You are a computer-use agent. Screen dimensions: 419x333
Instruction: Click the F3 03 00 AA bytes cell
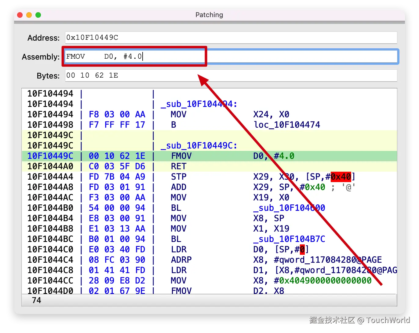click(x=117, y=197)
